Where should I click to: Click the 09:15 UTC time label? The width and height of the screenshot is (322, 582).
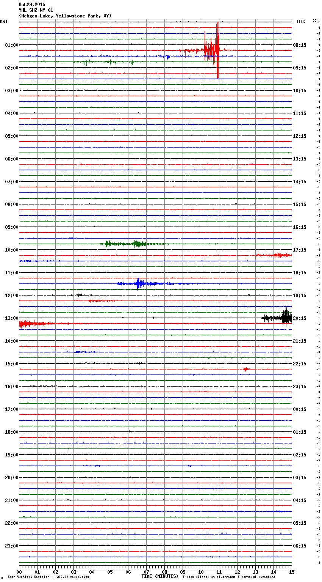300,68
